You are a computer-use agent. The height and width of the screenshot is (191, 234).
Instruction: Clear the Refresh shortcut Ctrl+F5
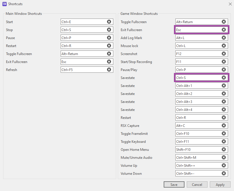pos(109,70)
